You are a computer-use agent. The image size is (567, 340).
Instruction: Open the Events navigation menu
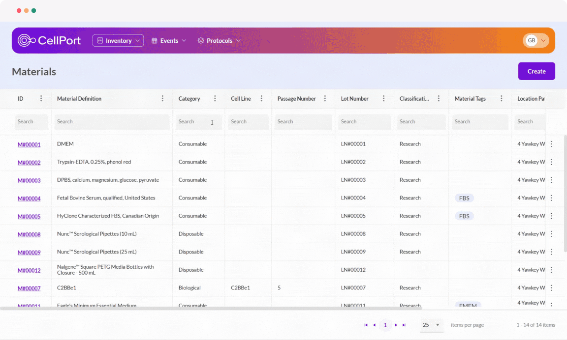pos(169,41)
